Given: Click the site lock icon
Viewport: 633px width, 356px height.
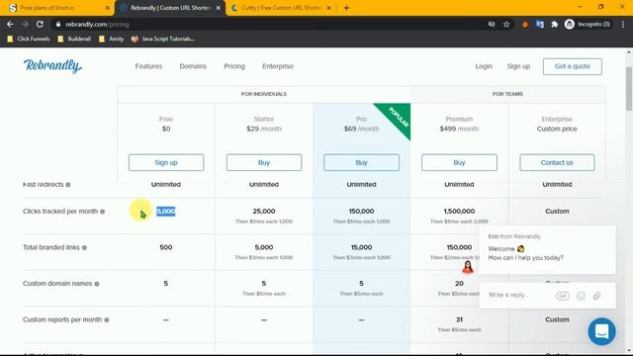Looking at the screenshot, I should coord(58,24).
